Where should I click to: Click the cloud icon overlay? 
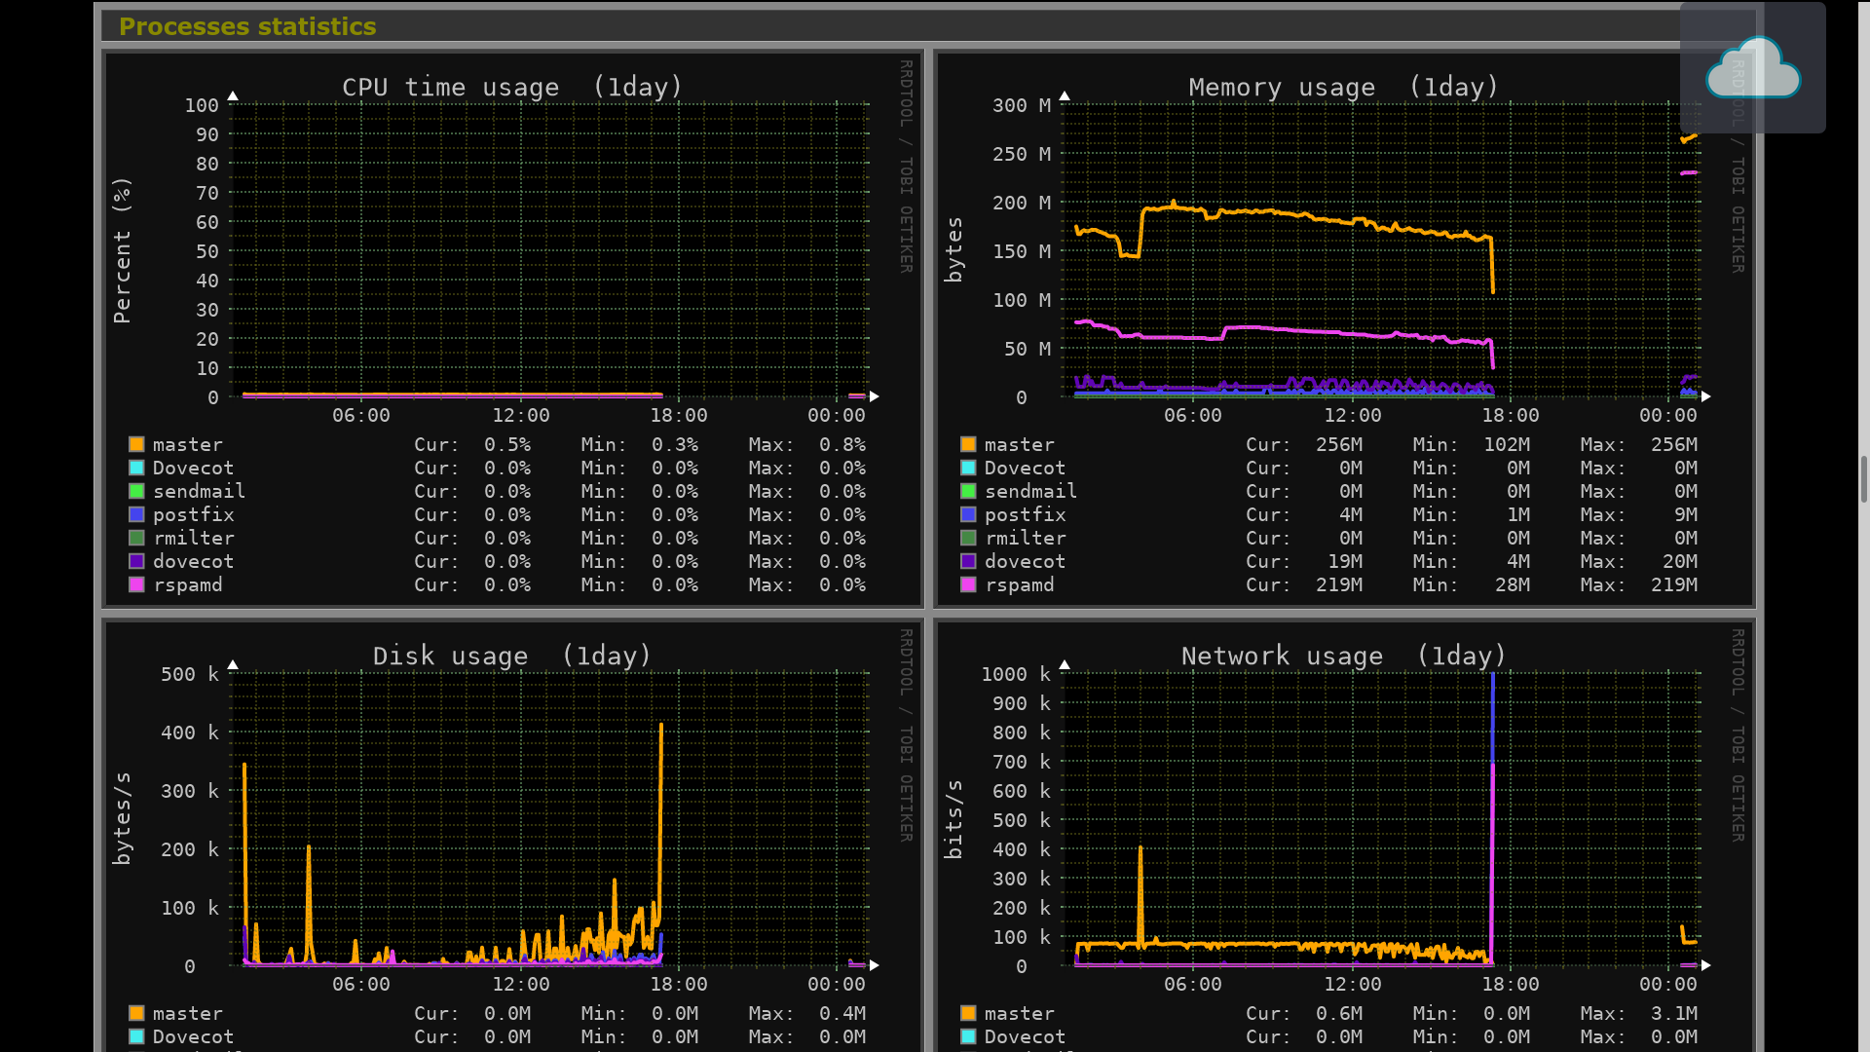coord(1752,68)
